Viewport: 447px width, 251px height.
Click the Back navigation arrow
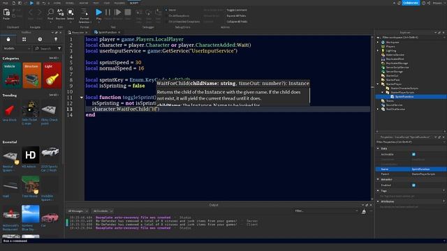click(x=31, y=13)
